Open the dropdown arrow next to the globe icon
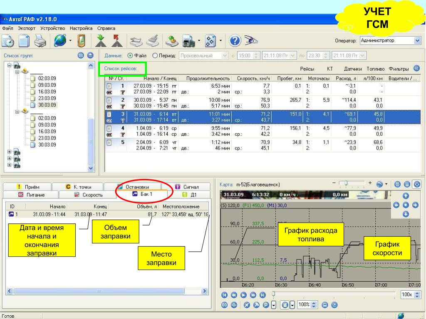This screenshot has height=319, width=426. pyautogui.click(x=70, y=41)
